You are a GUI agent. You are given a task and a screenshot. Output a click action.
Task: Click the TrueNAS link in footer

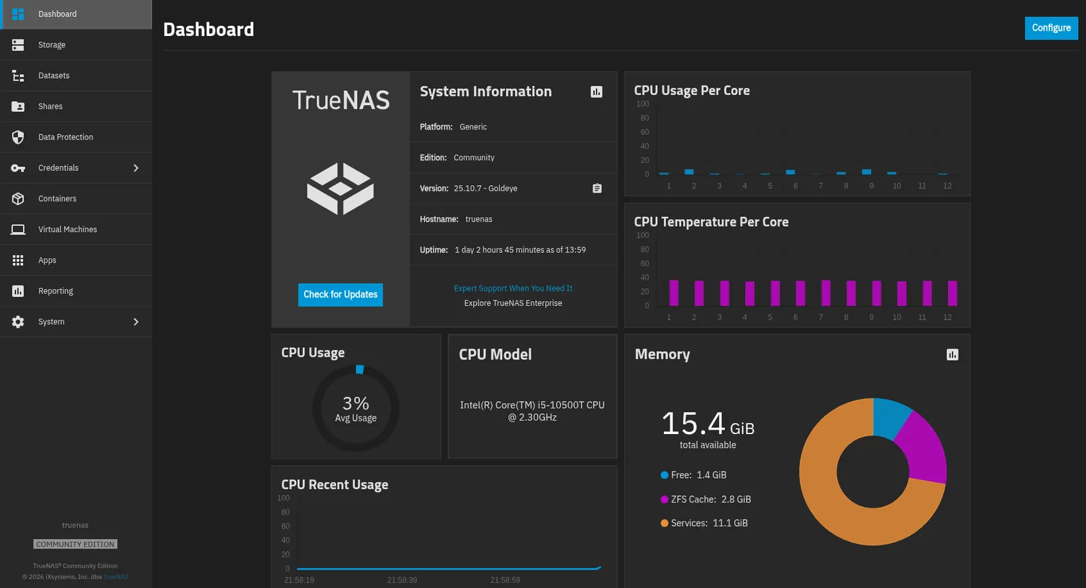point(116,577)
